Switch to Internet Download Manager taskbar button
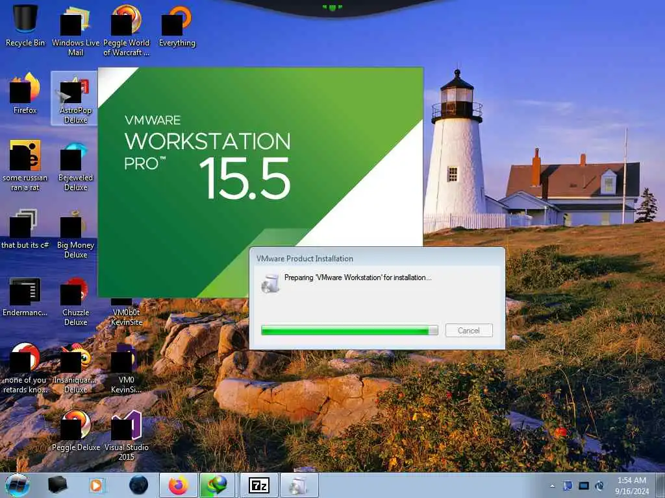This screenshot has width=665, height=498. click(x=217, y=485)
